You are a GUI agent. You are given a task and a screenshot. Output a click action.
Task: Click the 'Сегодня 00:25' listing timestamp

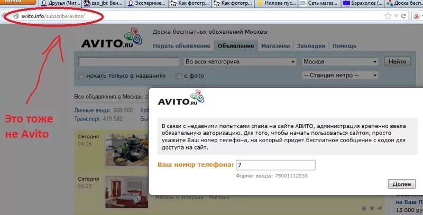(88, 182)
